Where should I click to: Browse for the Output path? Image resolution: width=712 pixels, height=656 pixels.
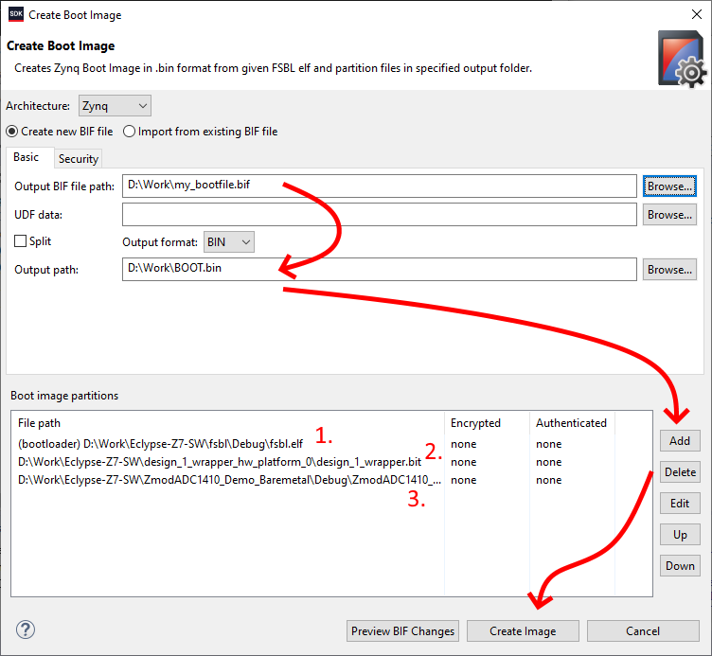[x=669, y=269]
